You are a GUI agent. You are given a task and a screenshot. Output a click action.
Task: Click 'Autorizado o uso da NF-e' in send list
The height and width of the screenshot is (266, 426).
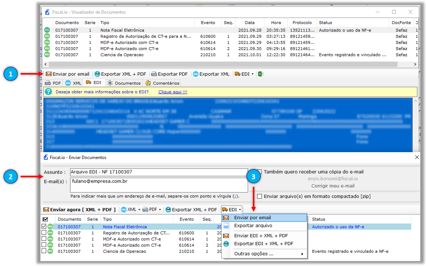[x=338, y=227]
